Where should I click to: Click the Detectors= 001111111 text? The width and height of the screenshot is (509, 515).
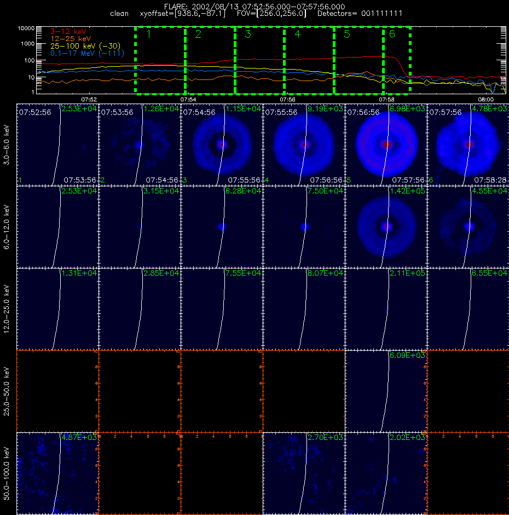[x=360, y=14]
